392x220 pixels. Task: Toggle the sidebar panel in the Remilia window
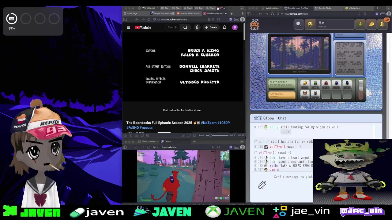[249, 14]
